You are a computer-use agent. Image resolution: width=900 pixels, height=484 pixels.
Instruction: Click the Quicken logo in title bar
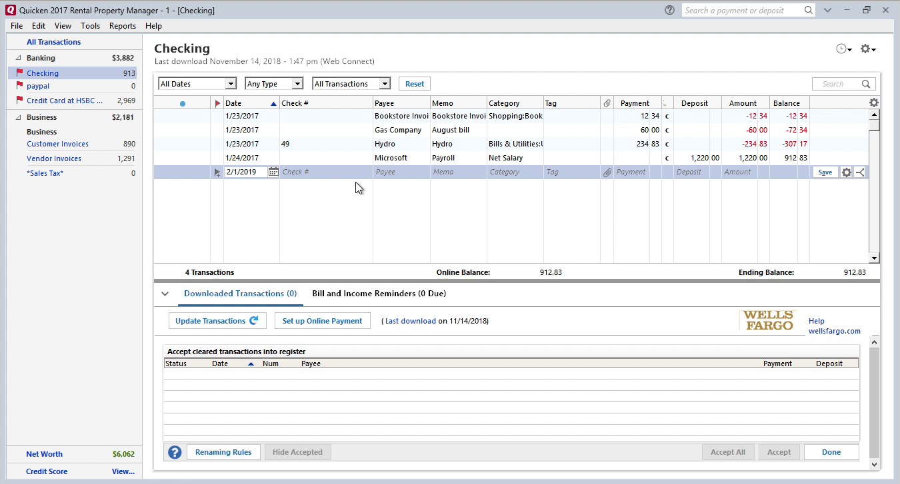tap(11, 10)
